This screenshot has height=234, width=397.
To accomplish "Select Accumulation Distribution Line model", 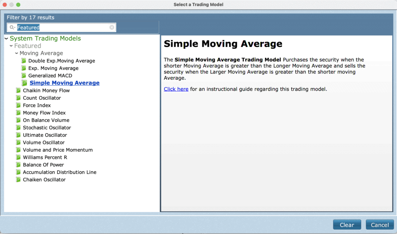I will pyautogui.click(x=59, y=172).
